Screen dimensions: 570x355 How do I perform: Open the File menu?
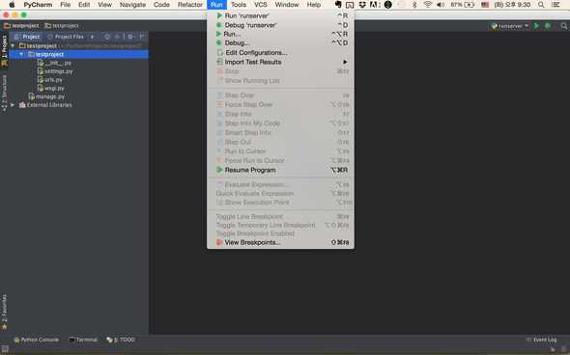[x=66, y=5]
